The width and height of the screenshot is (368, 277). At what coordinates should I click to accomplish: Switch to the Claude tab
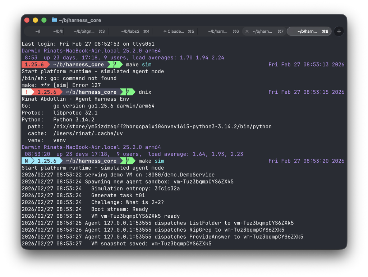click(x=177, y=31)
